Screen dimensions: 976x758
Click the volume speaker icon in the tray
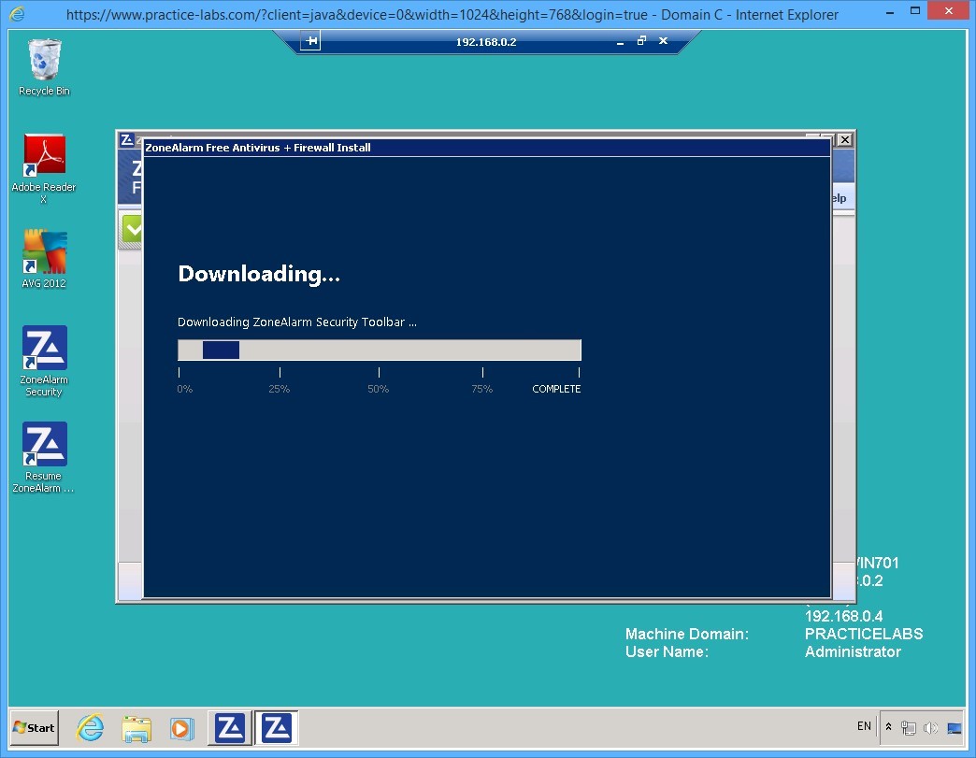click(x=931, y=727)
